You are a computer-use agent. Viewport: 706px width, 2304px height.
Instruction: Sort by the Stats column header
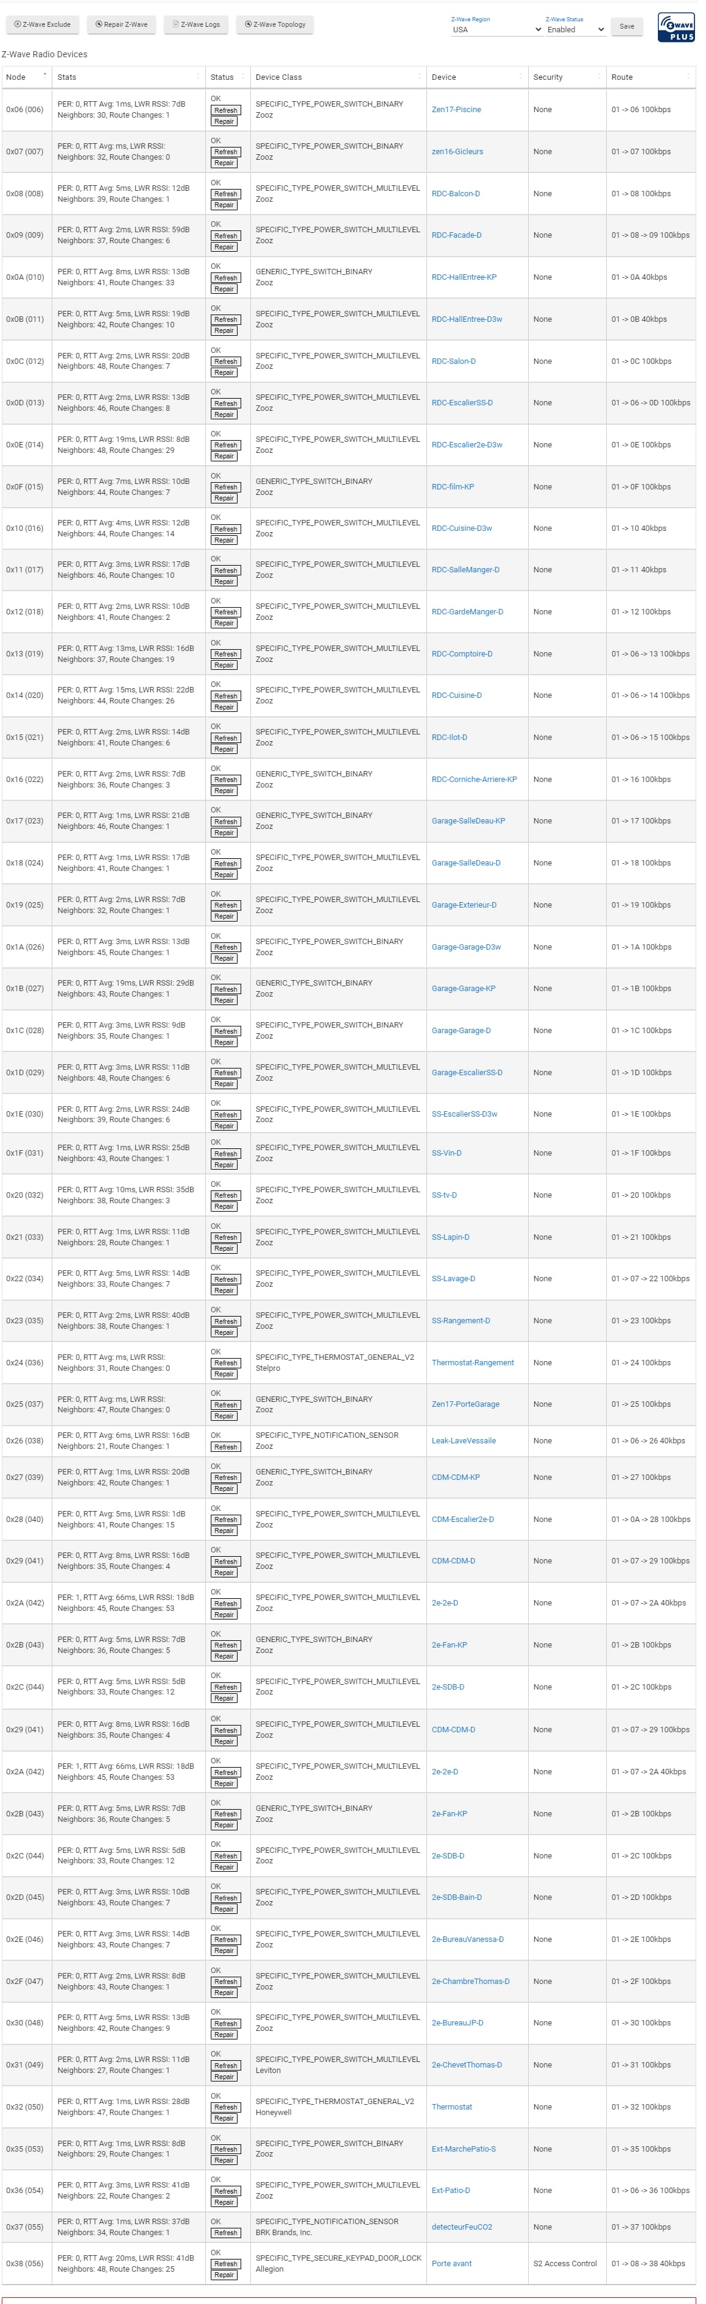[x=130, y=77]
